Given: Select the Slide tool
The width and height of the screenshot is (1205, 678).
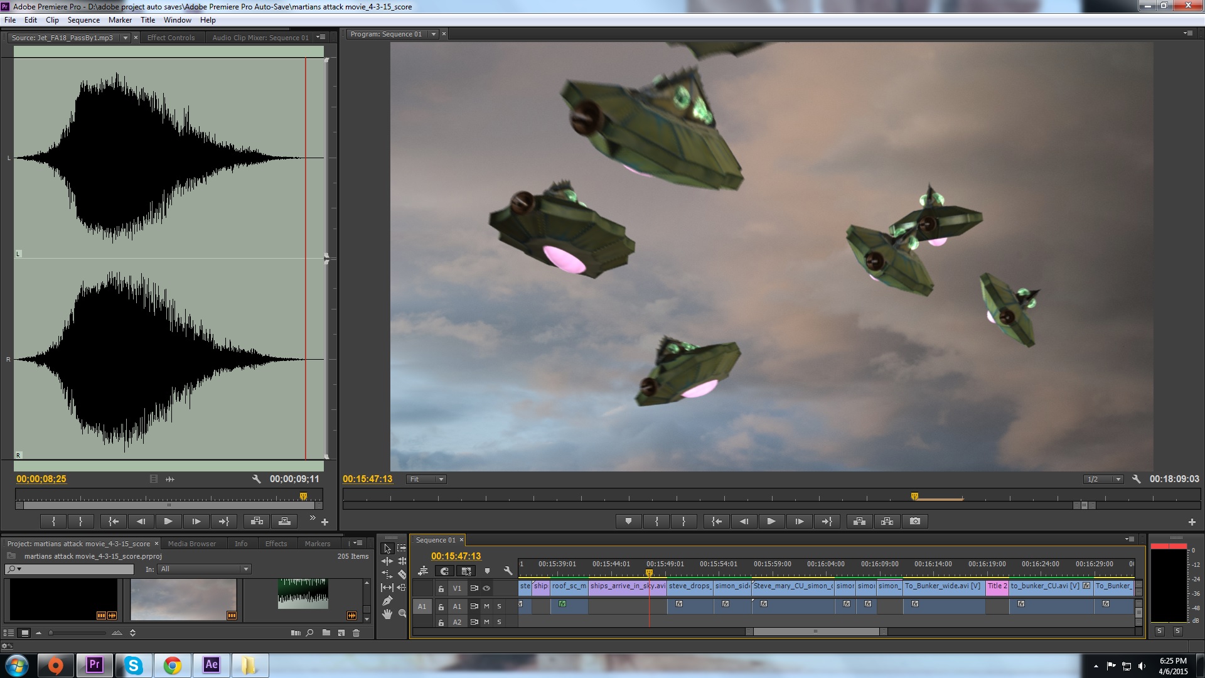Looking at the screenshot, I should 402,588.
